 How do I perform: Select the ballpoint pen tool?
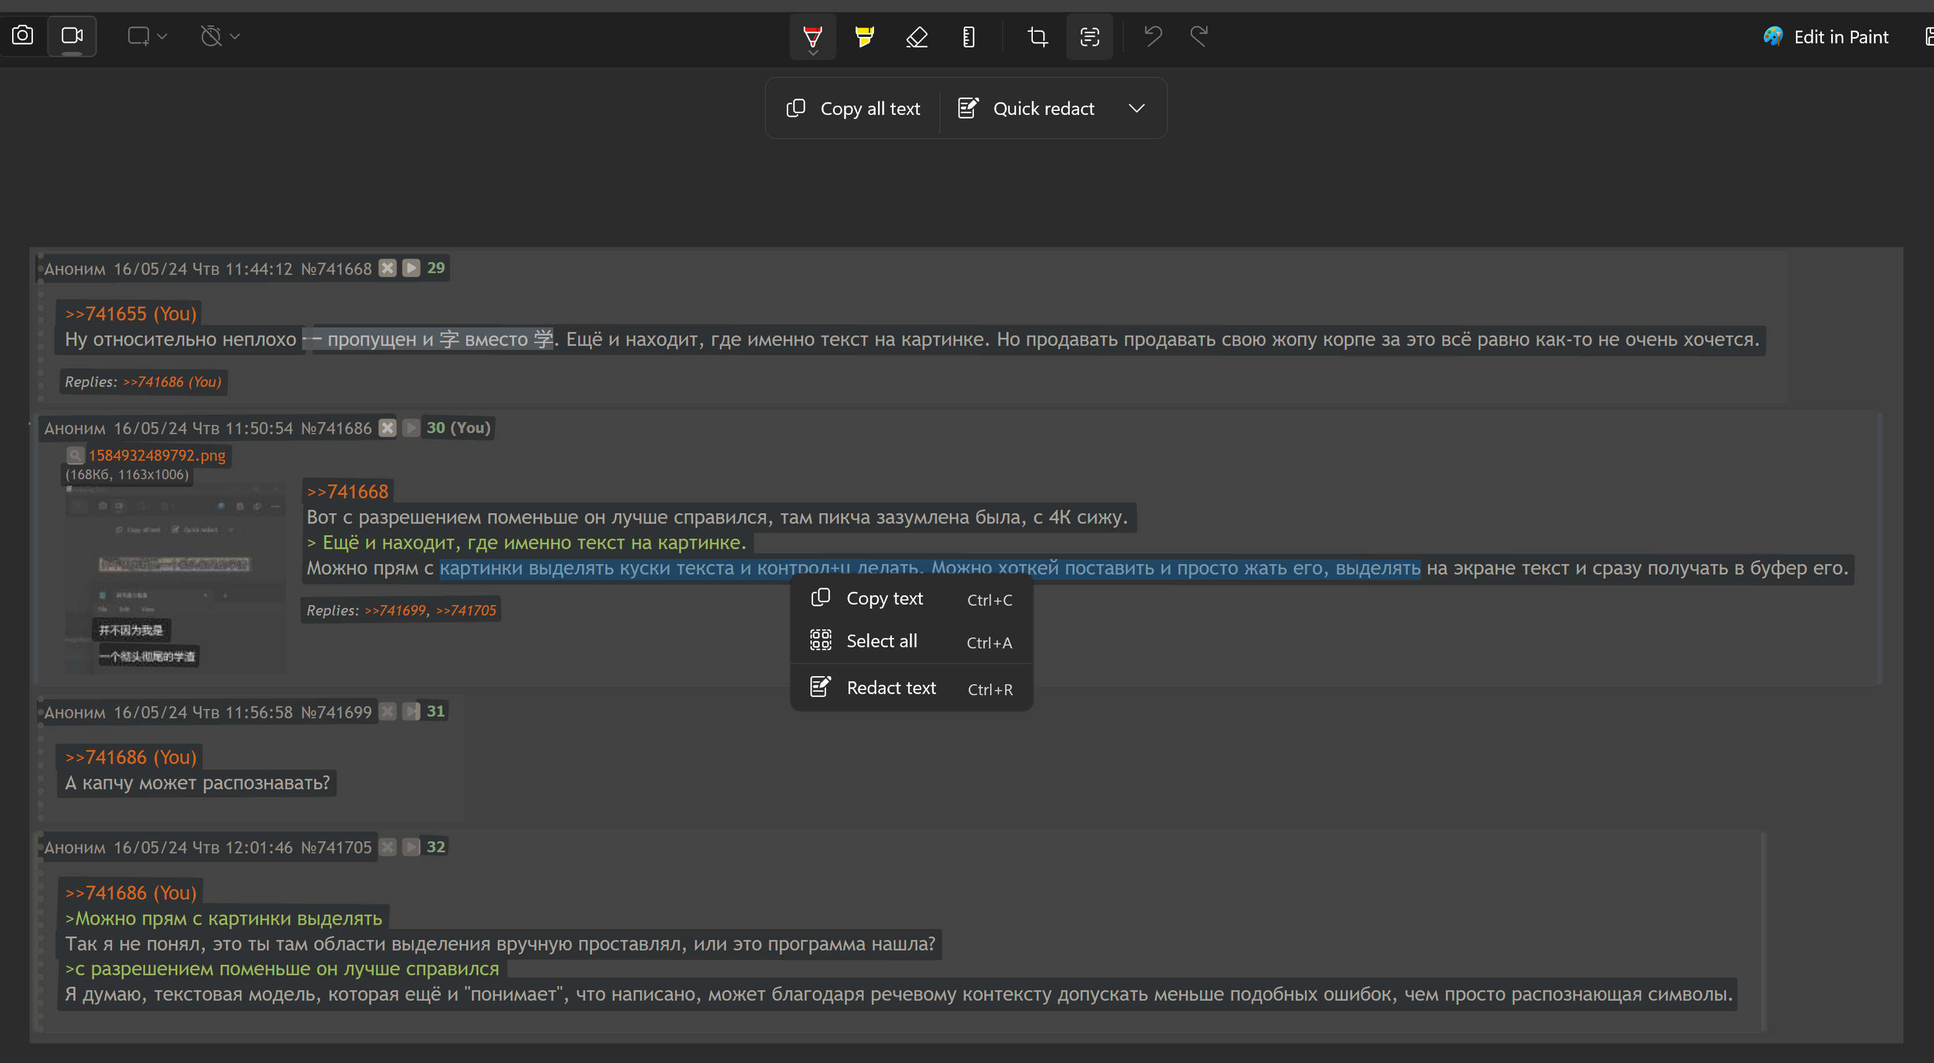coord(812,35)
